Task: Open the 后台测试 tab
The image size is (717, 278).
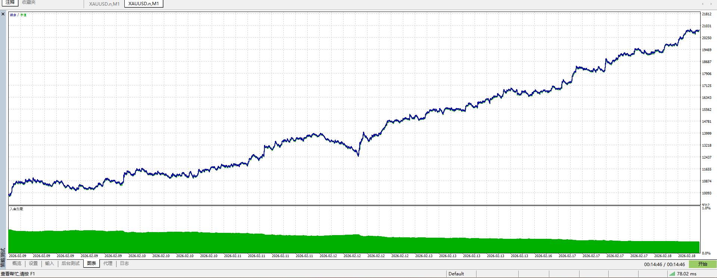Action: (x=71, y=263)
